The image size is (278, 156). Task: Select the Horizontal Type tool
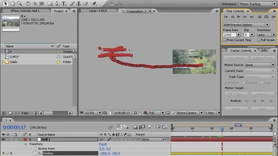tap(63, 3)
